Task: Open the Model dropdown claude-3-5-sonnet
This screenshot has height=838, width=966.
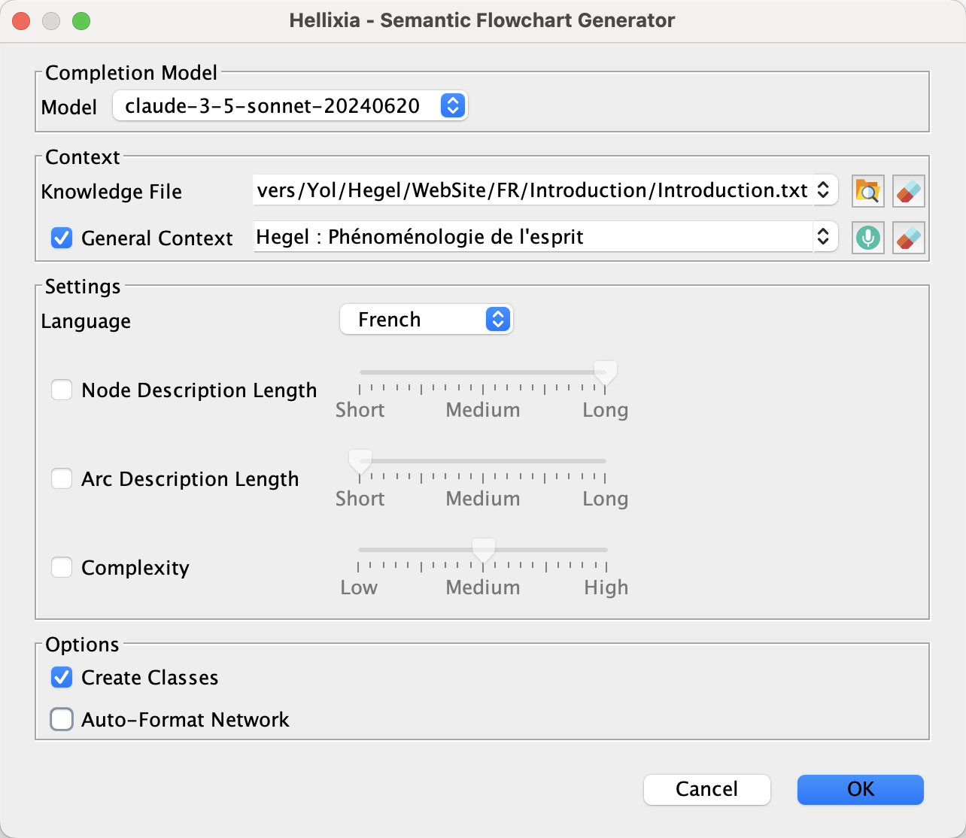Action: click(290, 106)
